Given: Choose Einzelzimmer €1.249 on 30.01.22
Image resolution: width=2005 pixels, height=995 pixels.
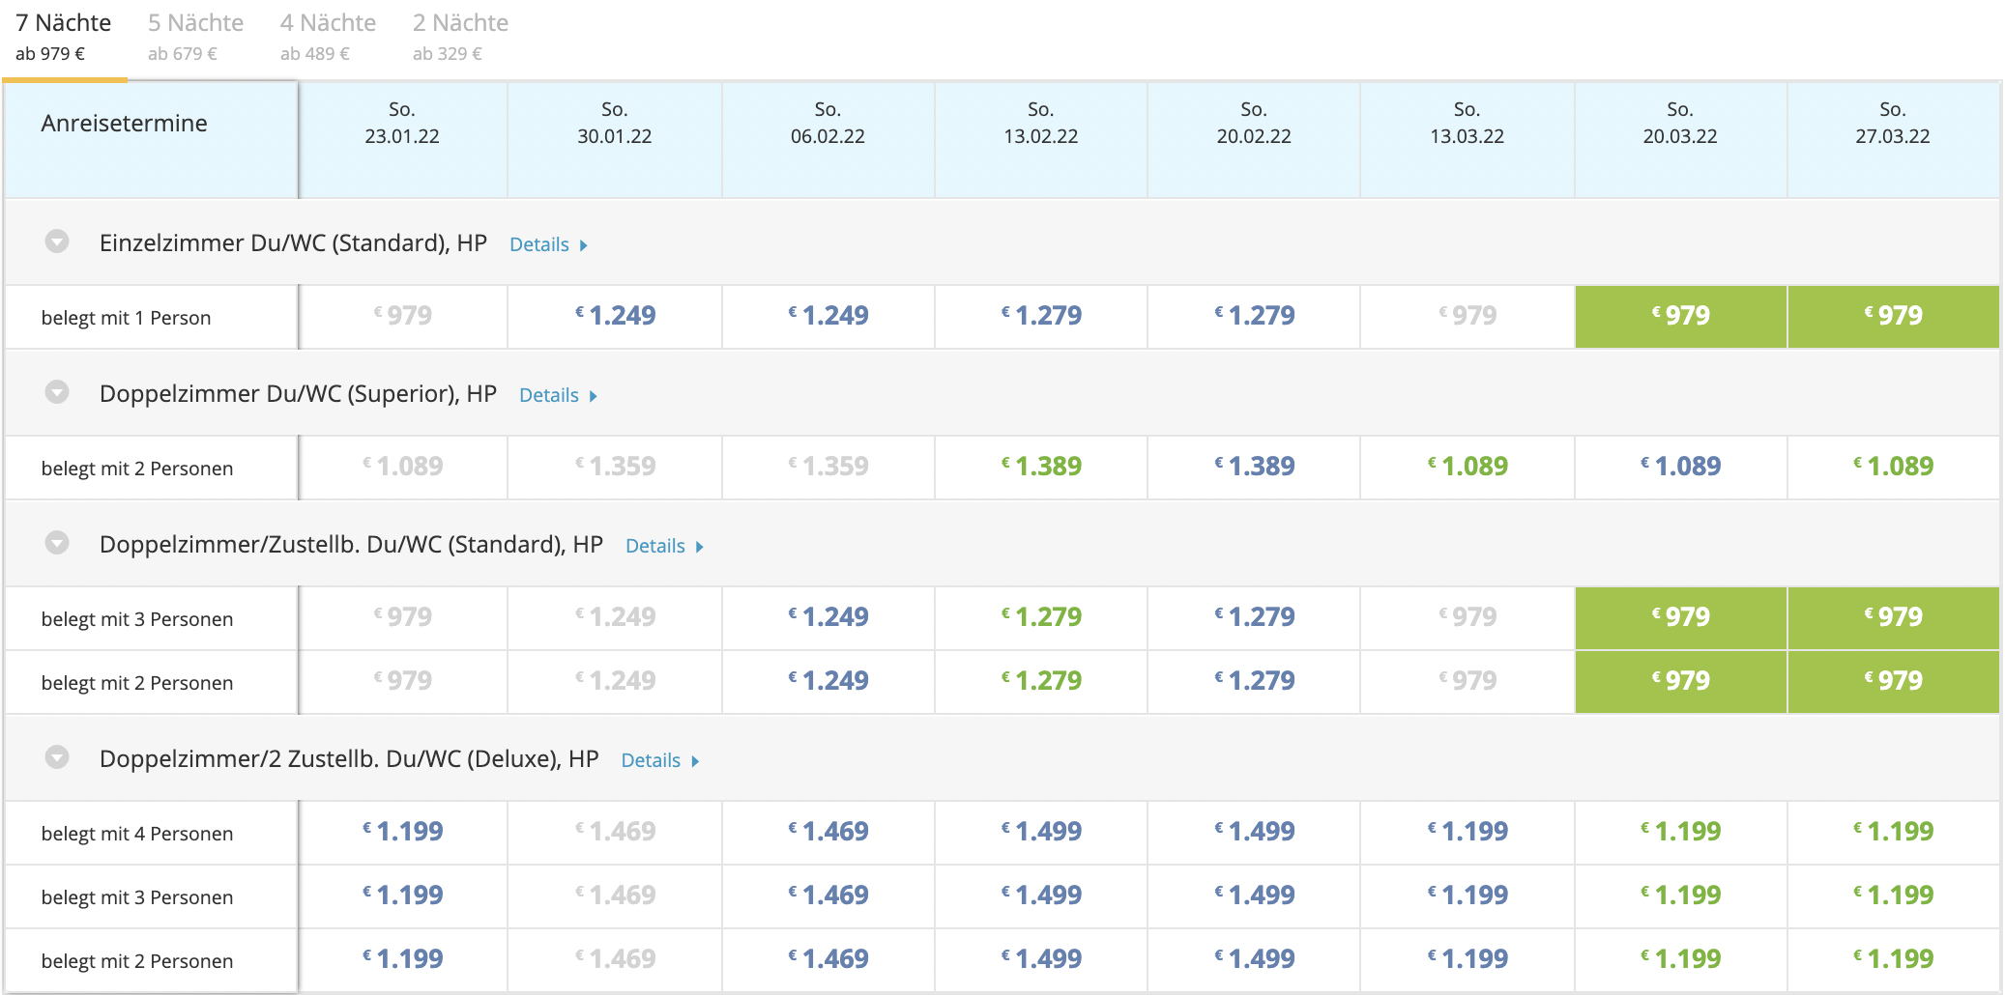Looking at the screenshot, I should 615,316.
